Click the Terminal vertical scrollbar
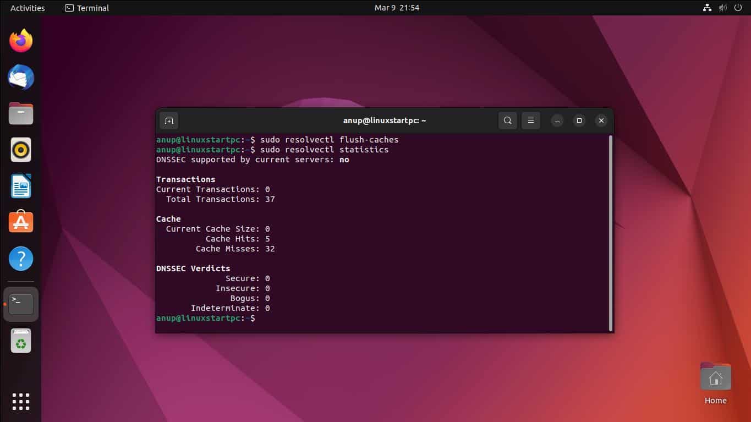 611,233
